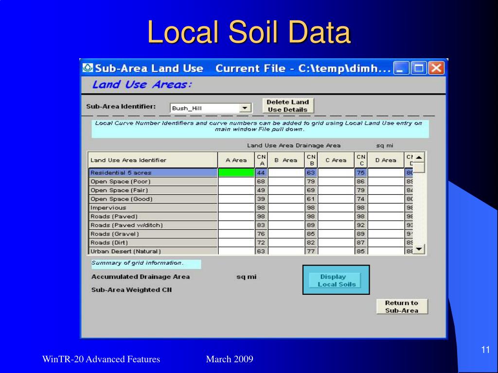Click the Bush_Hill sub-area combo box field

pos(205,108)
